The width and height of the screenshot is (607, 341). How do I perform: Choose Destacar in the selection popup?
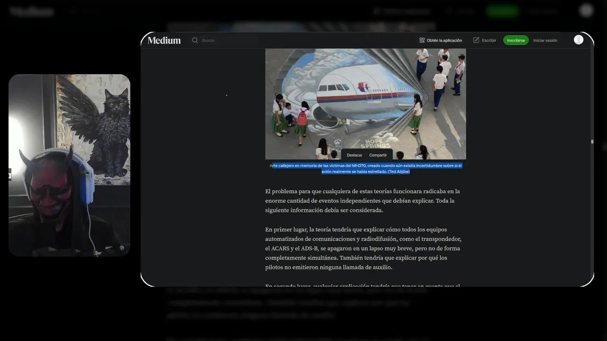pyautogui.click(x=354, y=155)
